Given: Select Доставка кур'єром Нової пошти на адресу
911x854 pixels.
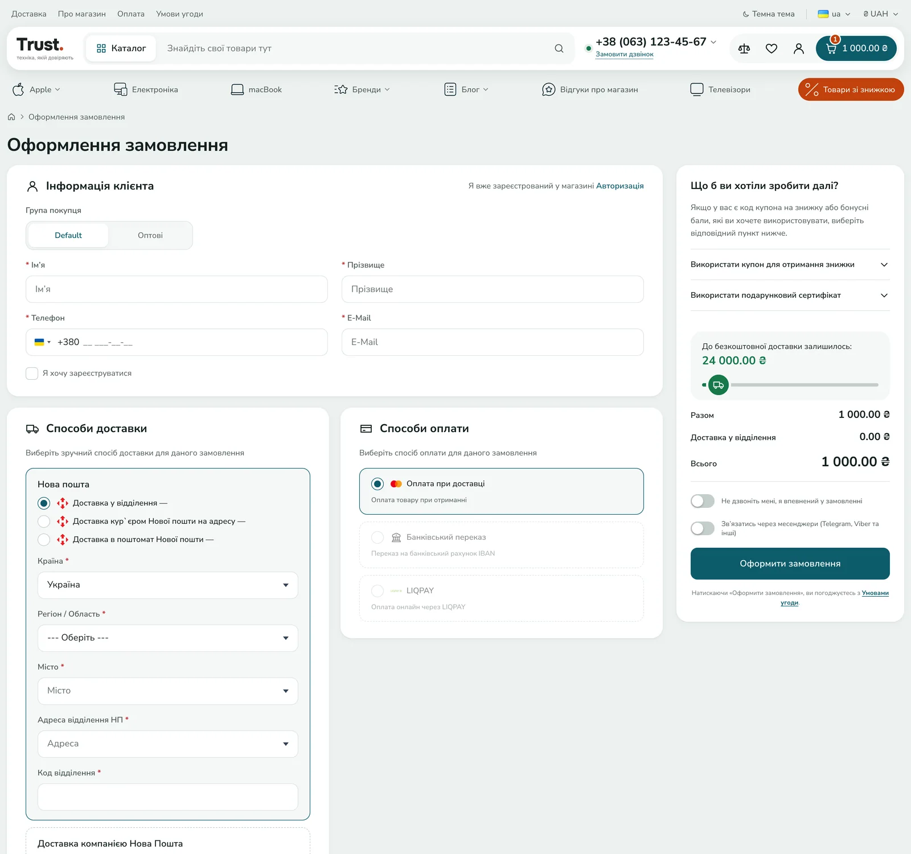Looking at the screenshot, I should [x=44, y=522].
